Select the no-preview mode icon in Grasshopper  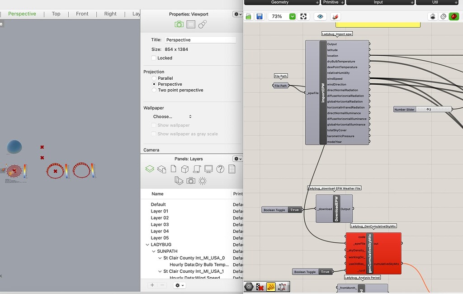433,17
